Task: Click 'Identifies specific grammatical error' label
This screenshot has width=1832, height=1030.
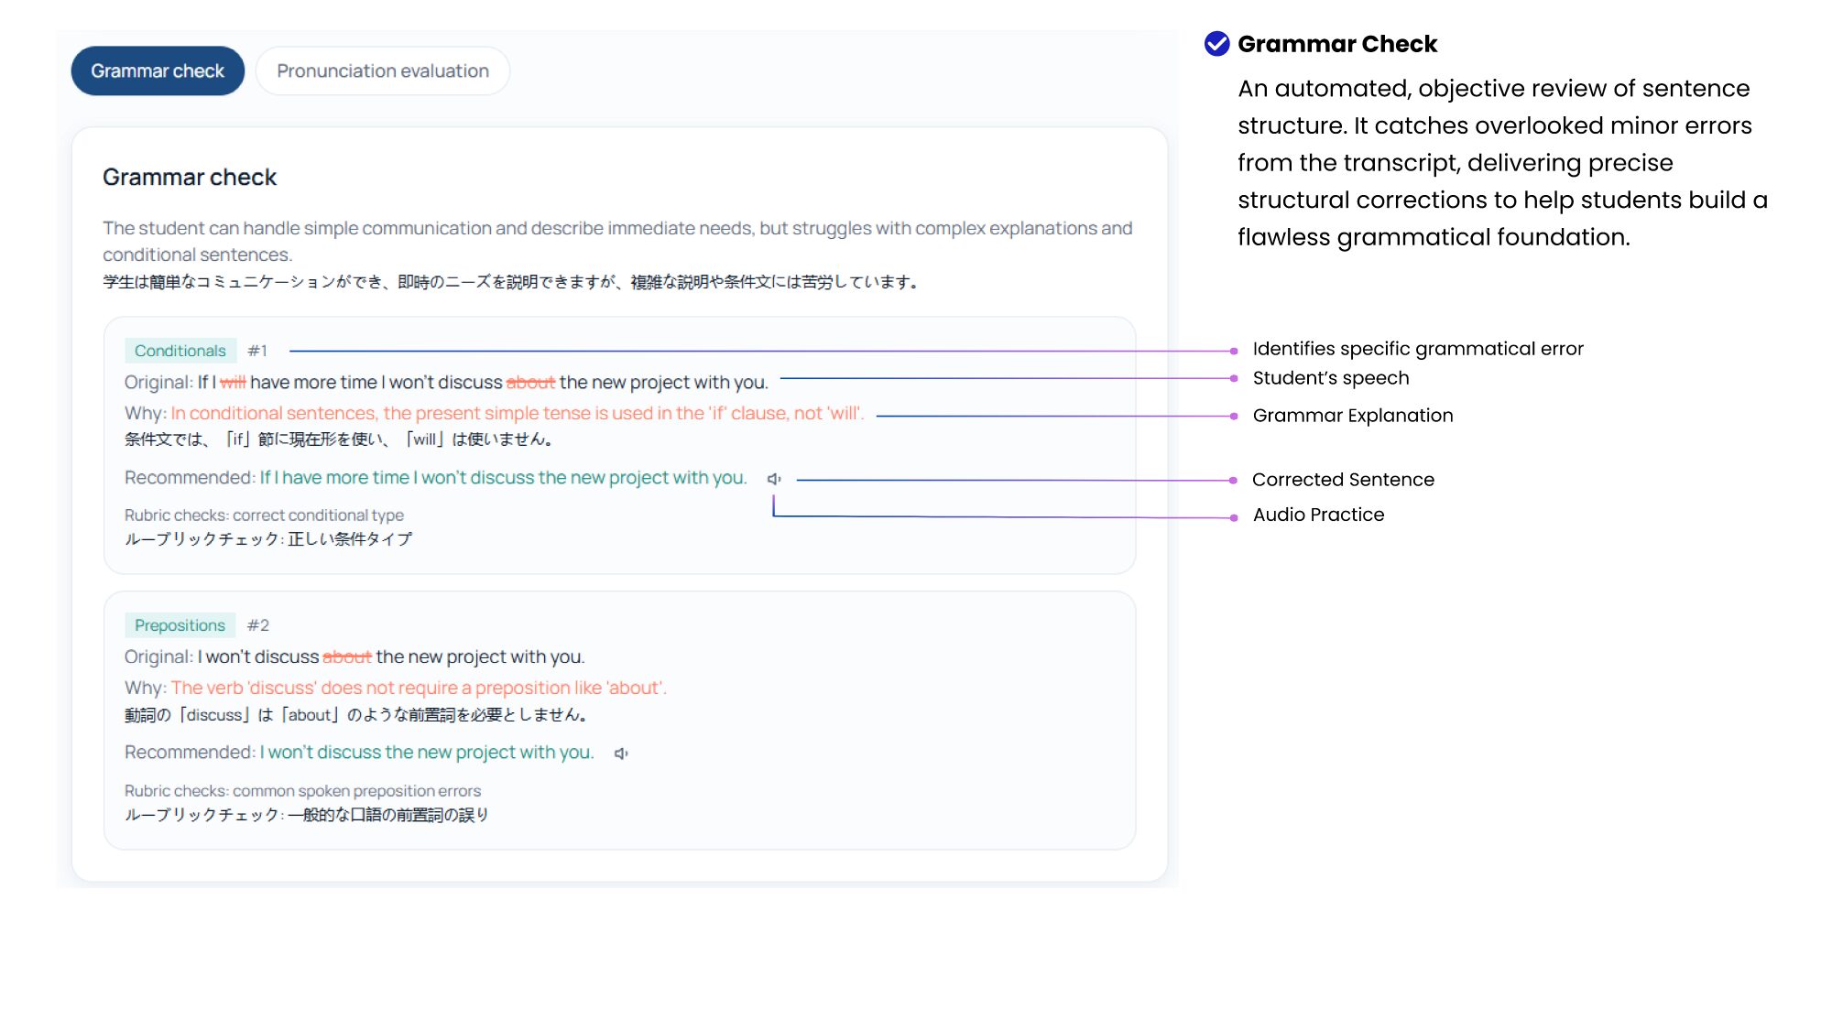Action: click(x=1418, y=349)
